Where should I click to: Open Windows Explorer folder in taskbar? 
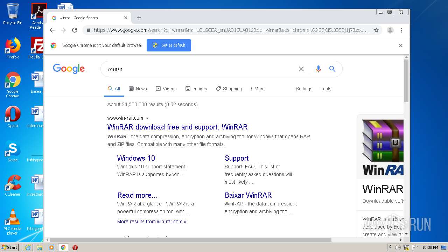40,247
